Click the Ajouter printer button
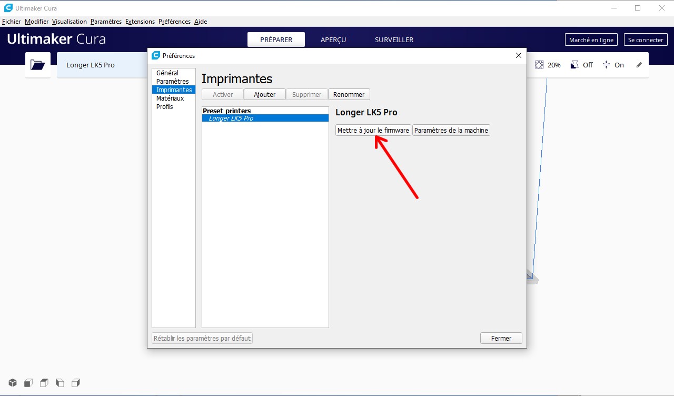The image size is (674, 396). 264,94
